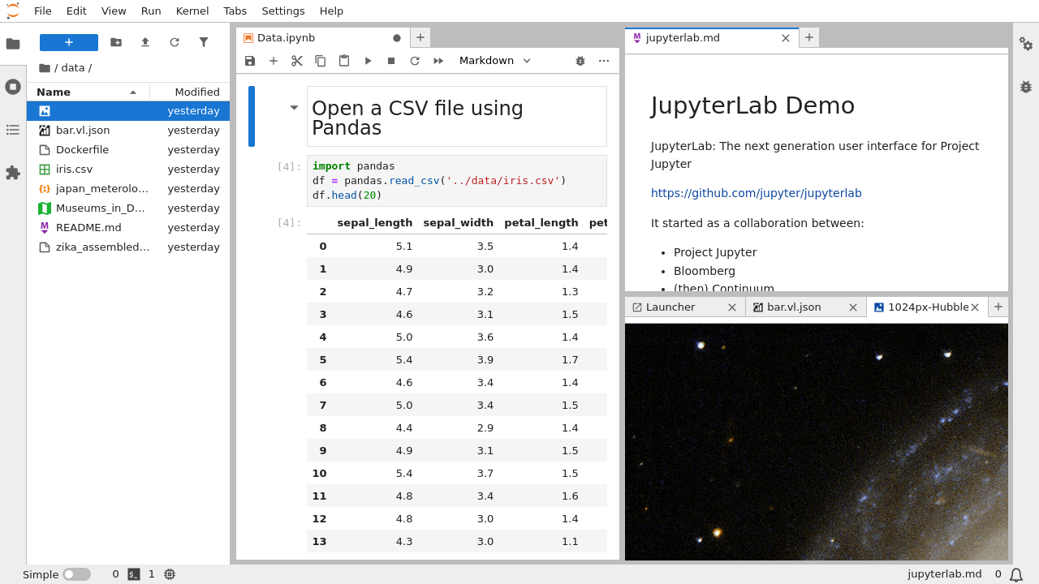Cut the selected notebook cells
Image resolution: width=1039 pixels, height=584 pixels.
296,60
